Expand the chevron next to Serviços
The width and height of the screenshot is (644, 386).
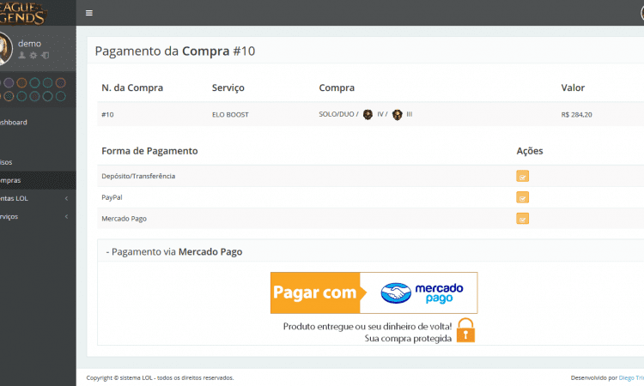[66, 216]
